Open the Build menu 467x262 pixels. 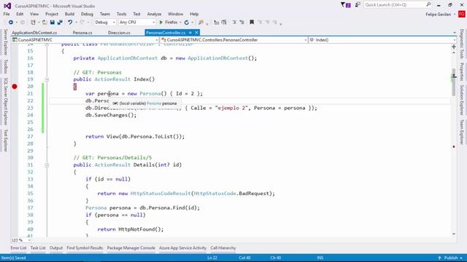pos(69,14)
